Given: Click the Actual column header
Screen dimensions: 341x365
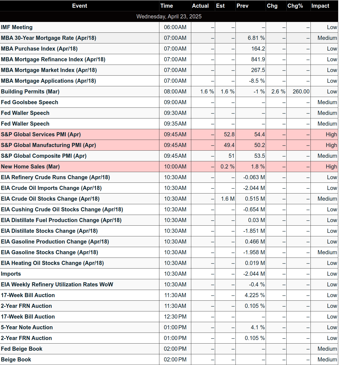Looking at the screenshot, I should (x=200, y=6).
